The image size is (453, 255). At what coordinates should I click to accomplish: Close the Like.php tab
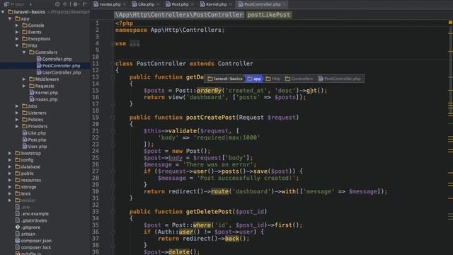(158, 4)
